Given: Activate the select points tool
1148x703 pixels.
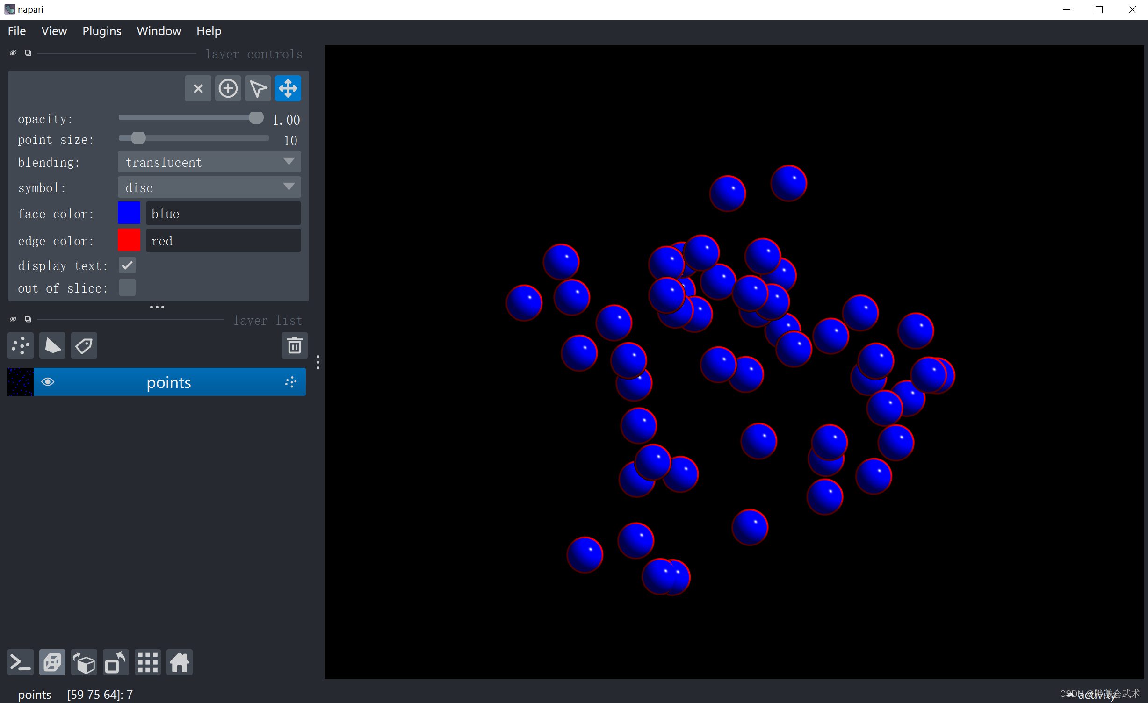Looking at the screenshot, I should 258,88.
